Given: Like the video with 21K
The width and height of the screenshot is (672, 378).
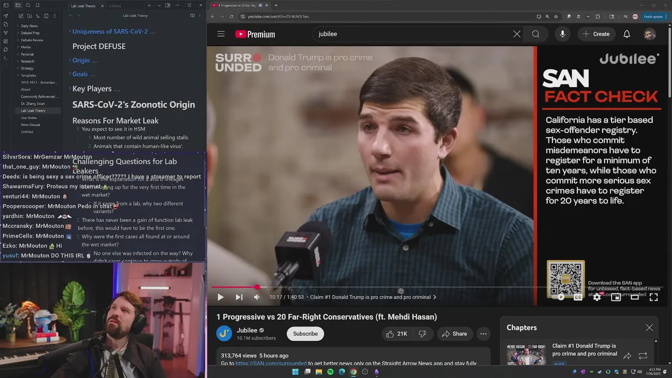Looking at the screenshot, I should 397,334.
